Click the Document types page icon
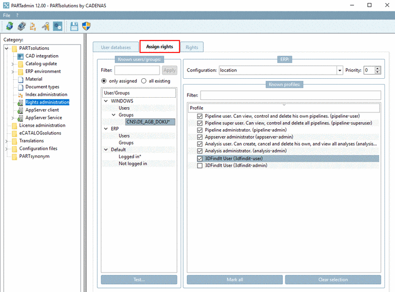The image size is (395, 292). coord(21,87)
